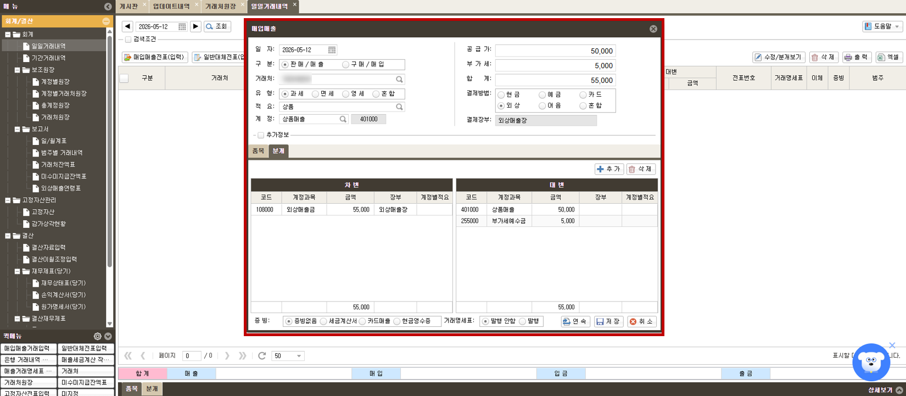Collapse the 보고서 tree folder

click(x=17, y=130)
